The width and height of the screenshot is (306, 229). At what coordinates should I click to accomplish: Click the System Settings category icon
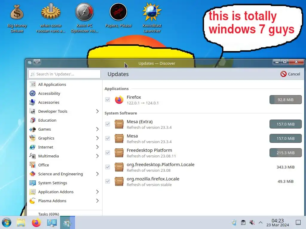33,183
